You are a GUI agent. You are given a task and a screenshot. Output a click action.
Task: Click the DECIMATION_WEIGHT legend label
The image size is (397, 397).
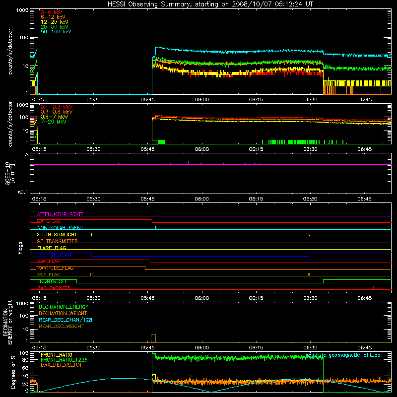point(63,313)
